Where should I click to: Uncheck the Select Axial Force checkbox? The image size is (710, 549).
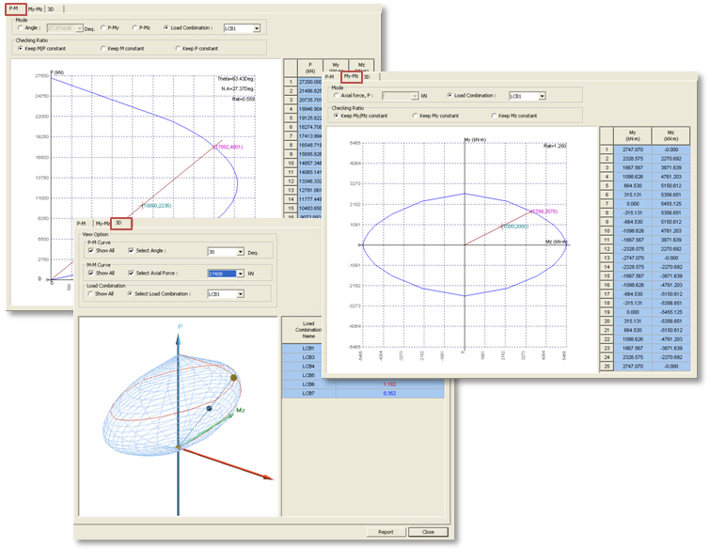point(130,273)
